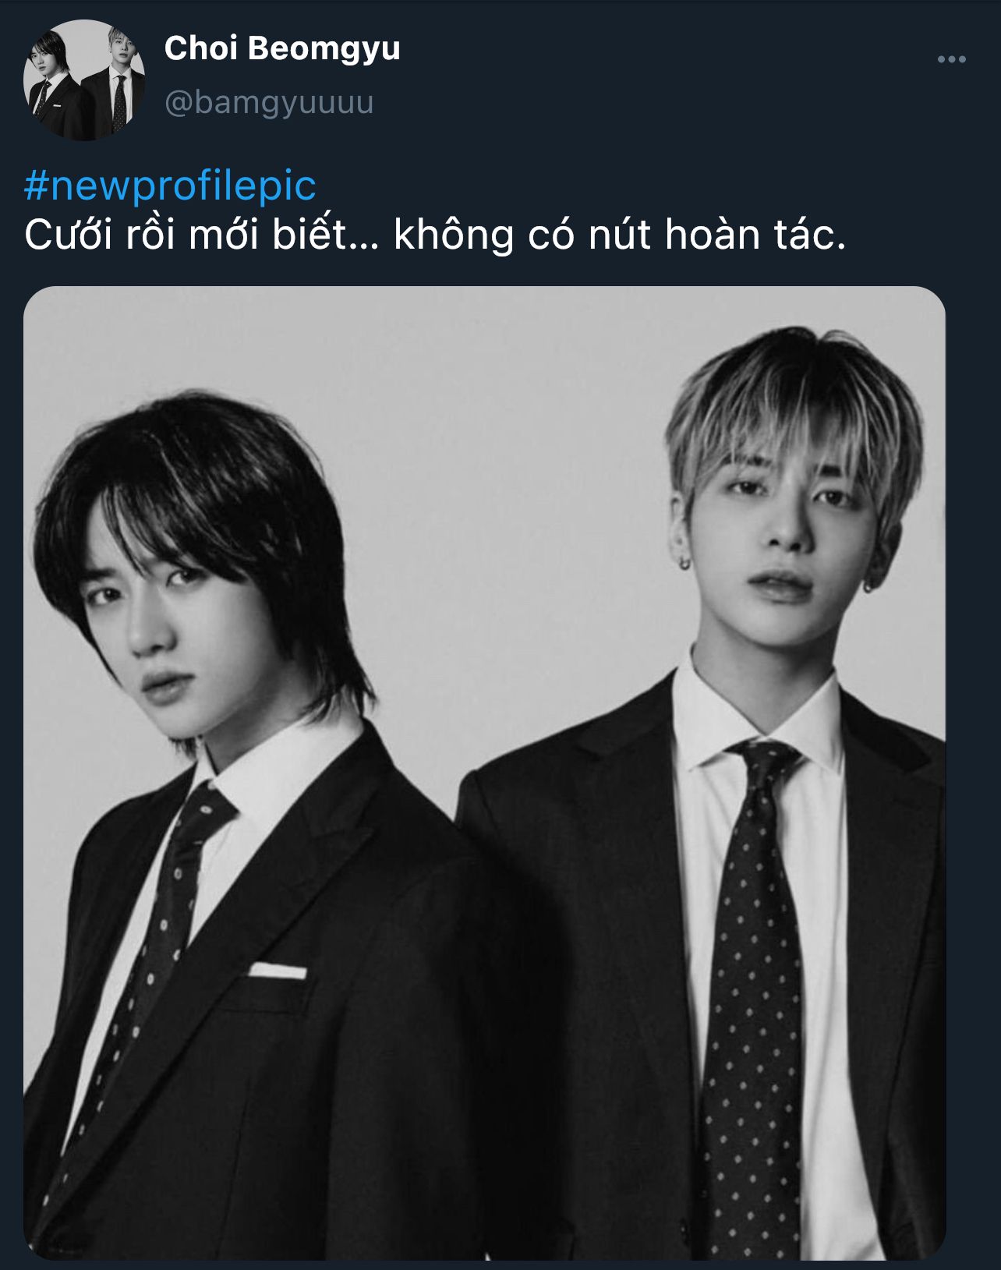Open the attached black-and-white photo

(x=484, y=773)
